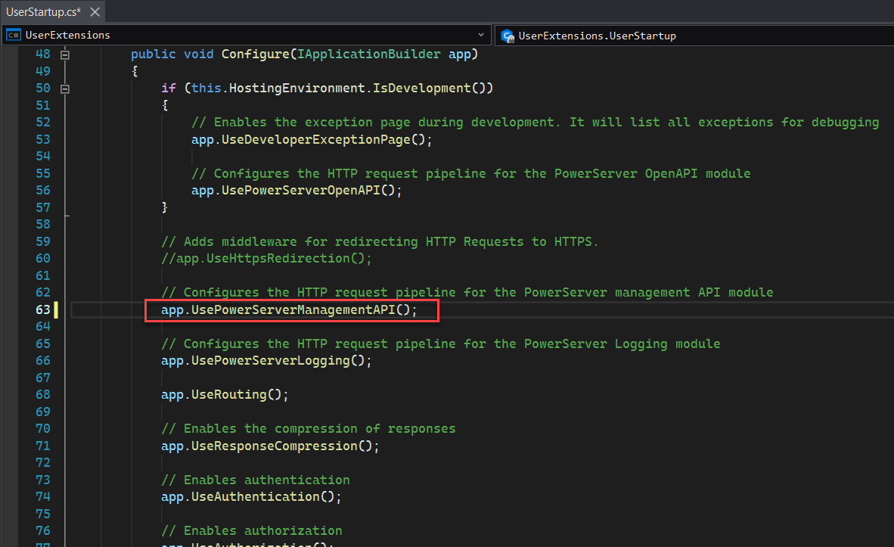Click on app.UseAuthentication() call

(x=251, y=497)
